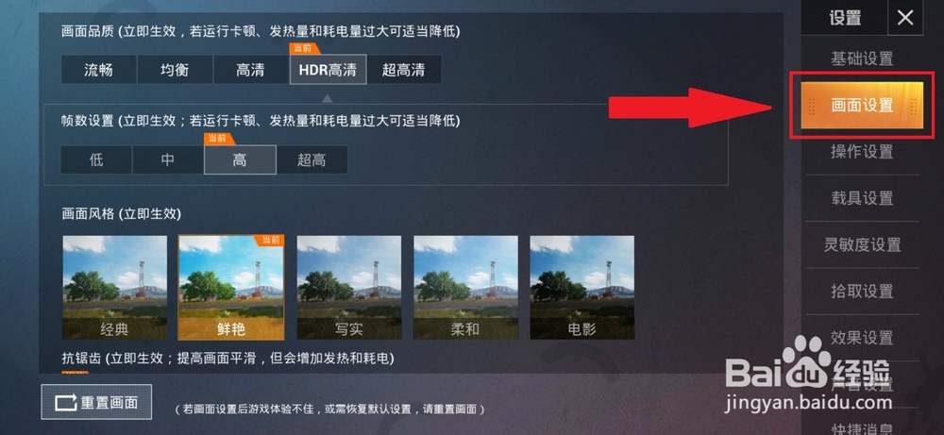Switch to the 灵敏度设置 tab
944x435 pixels.
(862, 244)
